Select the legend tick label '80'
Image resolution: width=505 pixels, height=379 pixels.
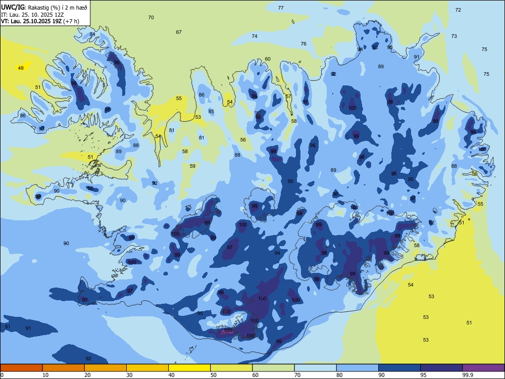(x=339, y=375)
